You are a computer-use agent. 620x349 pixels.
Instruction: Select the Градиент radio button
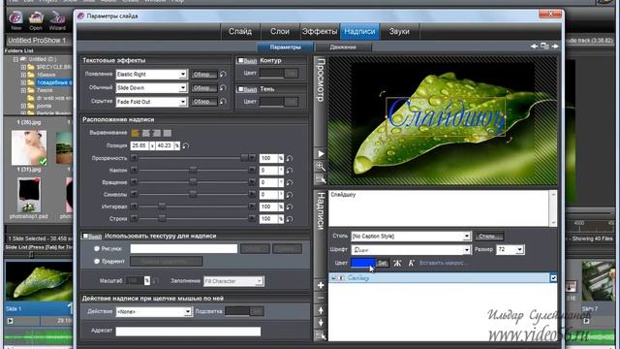(97, 262)
